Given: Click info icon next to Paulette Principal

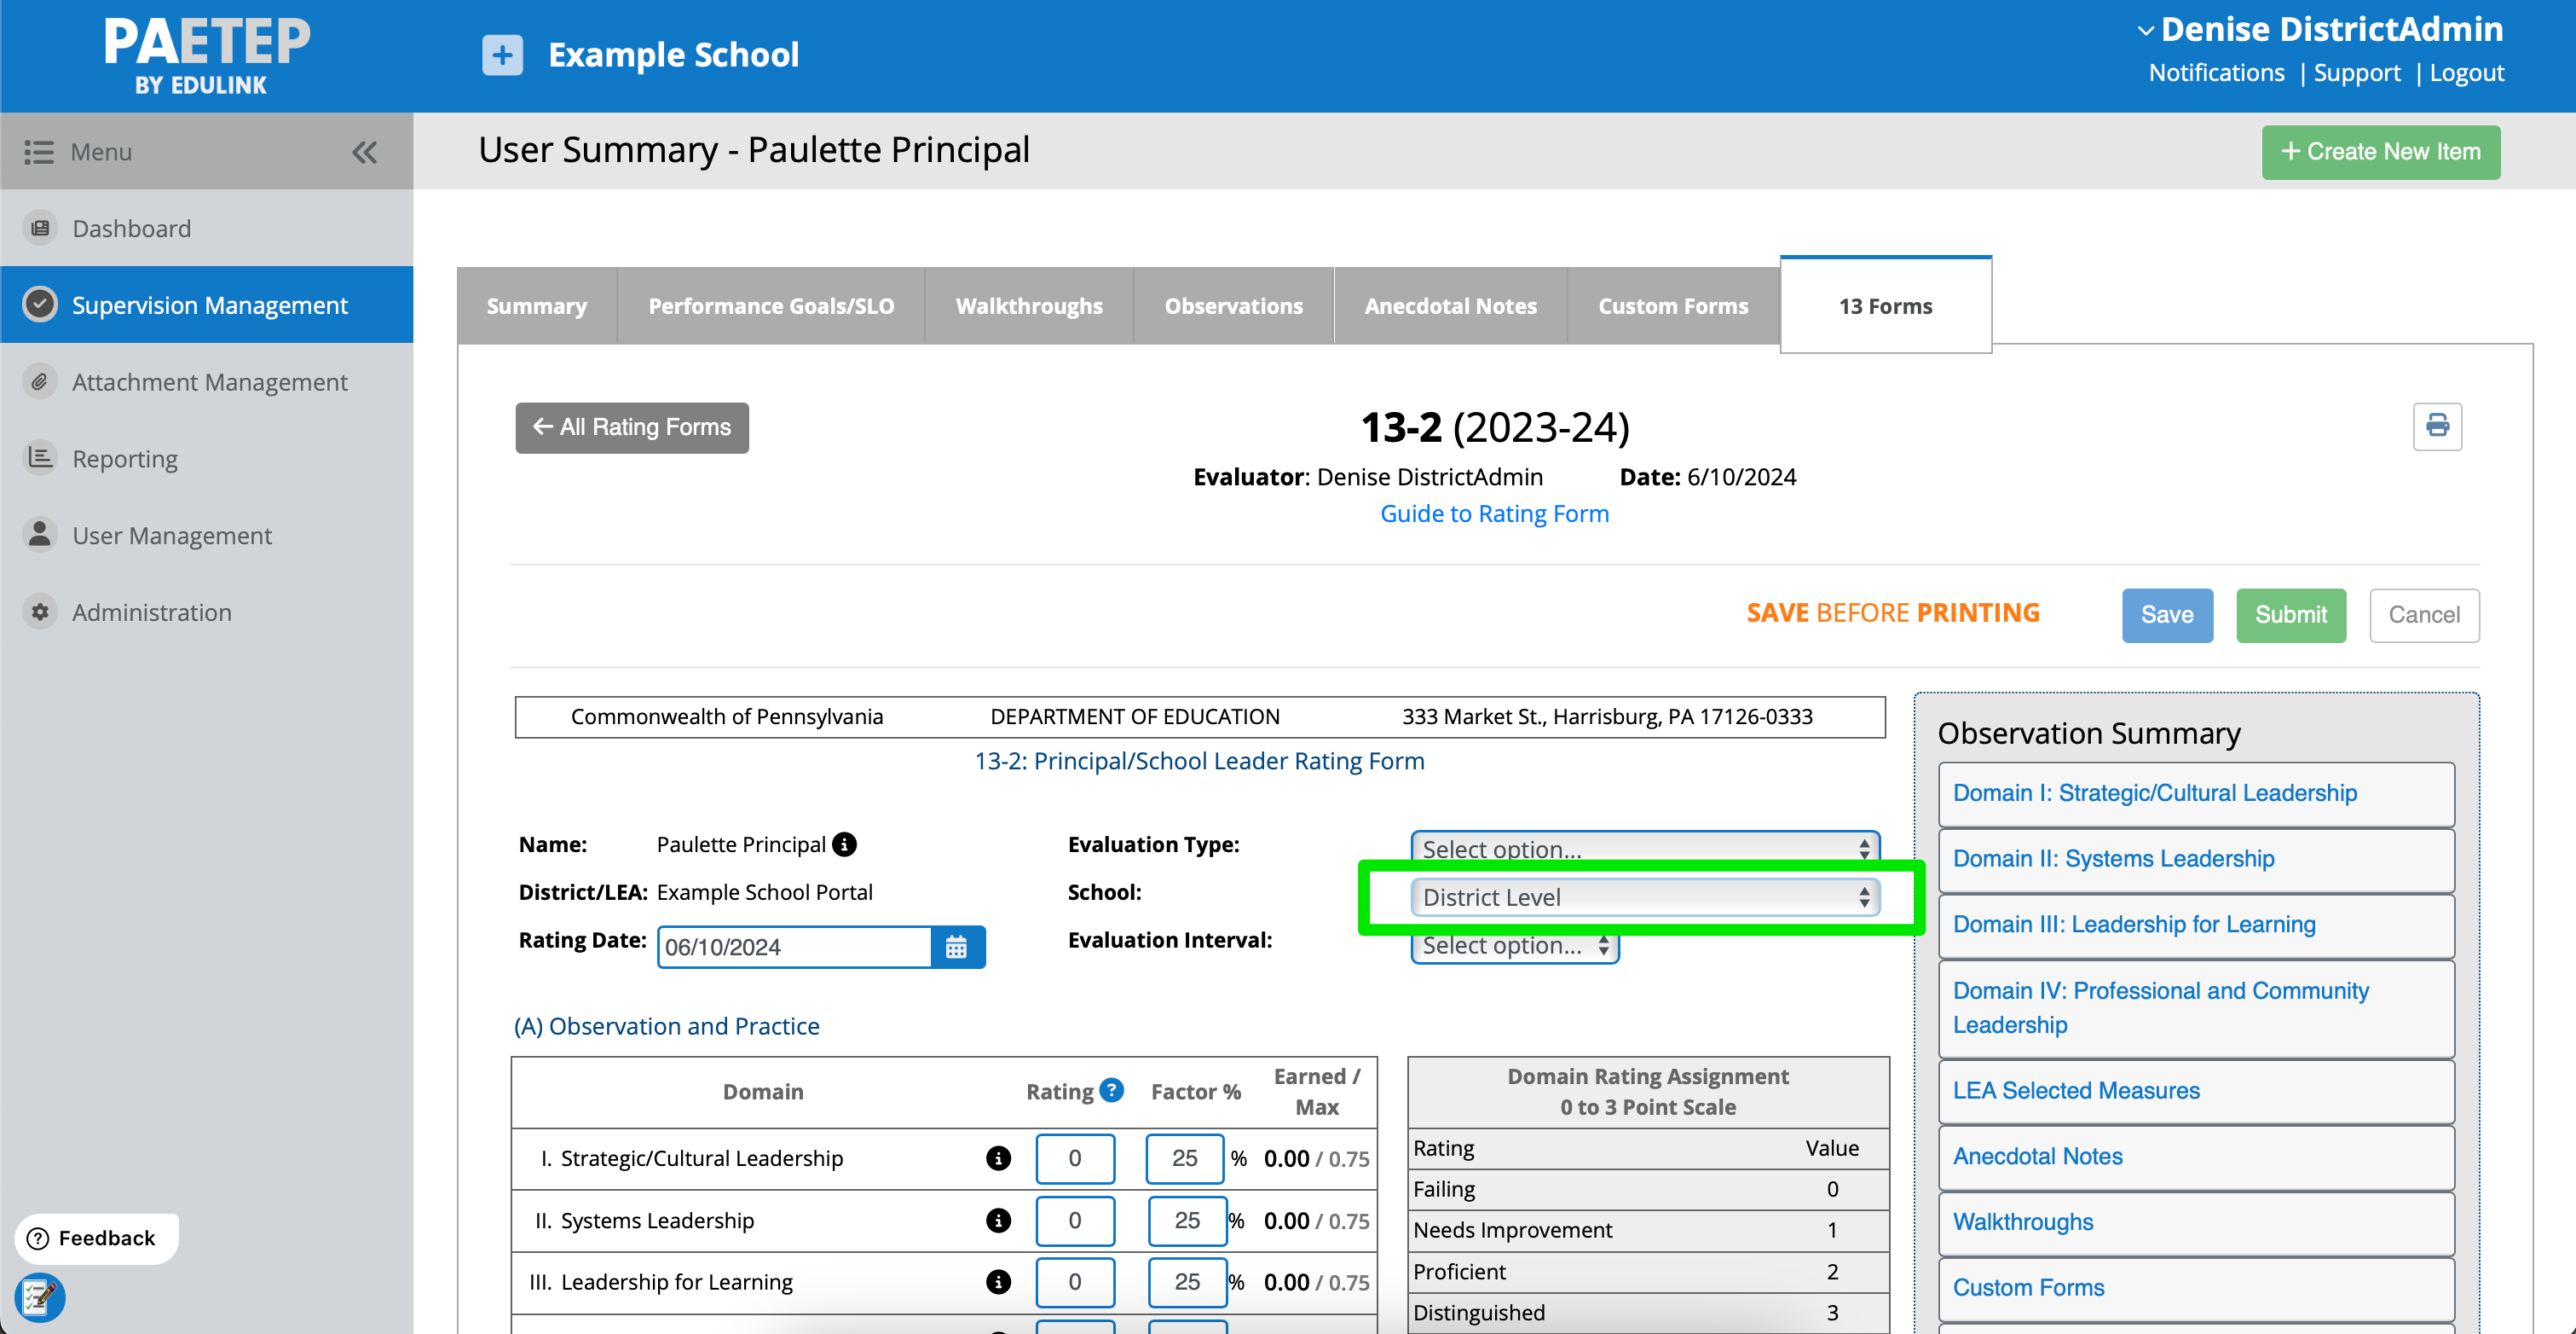Looking at the screenshot, I should point(845,844).
